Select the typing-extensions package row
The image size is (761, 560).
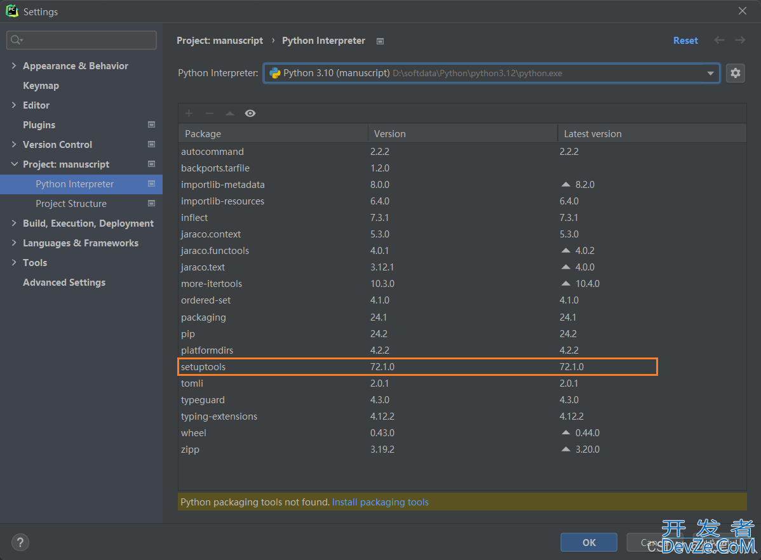(462, 417)
